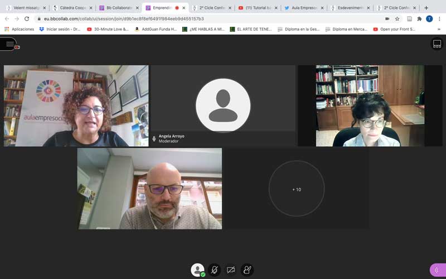The width and height of the screenshot is (446, 279).
Task: Open Diploma en Merca bookmark
Action: tap(346, 30)
